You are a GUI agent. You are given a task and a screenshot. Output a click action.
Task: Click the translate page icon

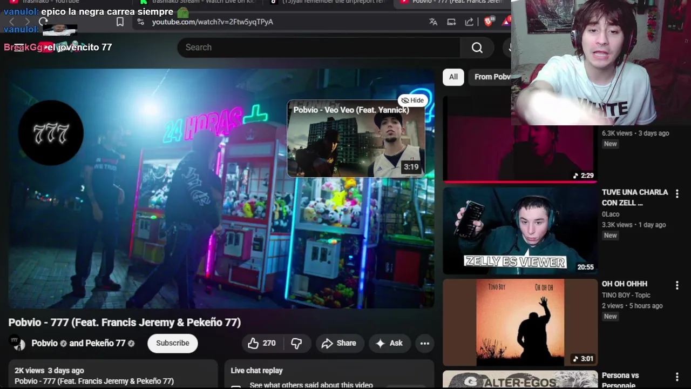[x=433, y=22]
